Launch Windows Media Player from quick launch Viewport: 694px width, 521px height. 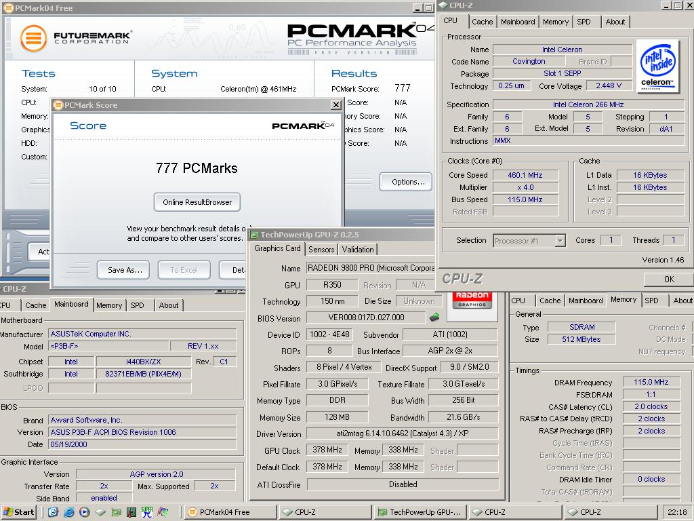click(85, 512)
